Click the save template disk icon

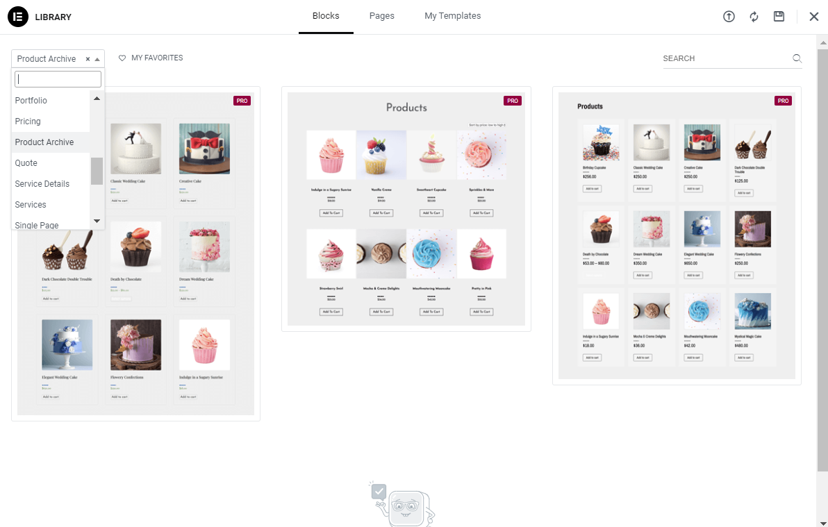click(x=779, y=17)
